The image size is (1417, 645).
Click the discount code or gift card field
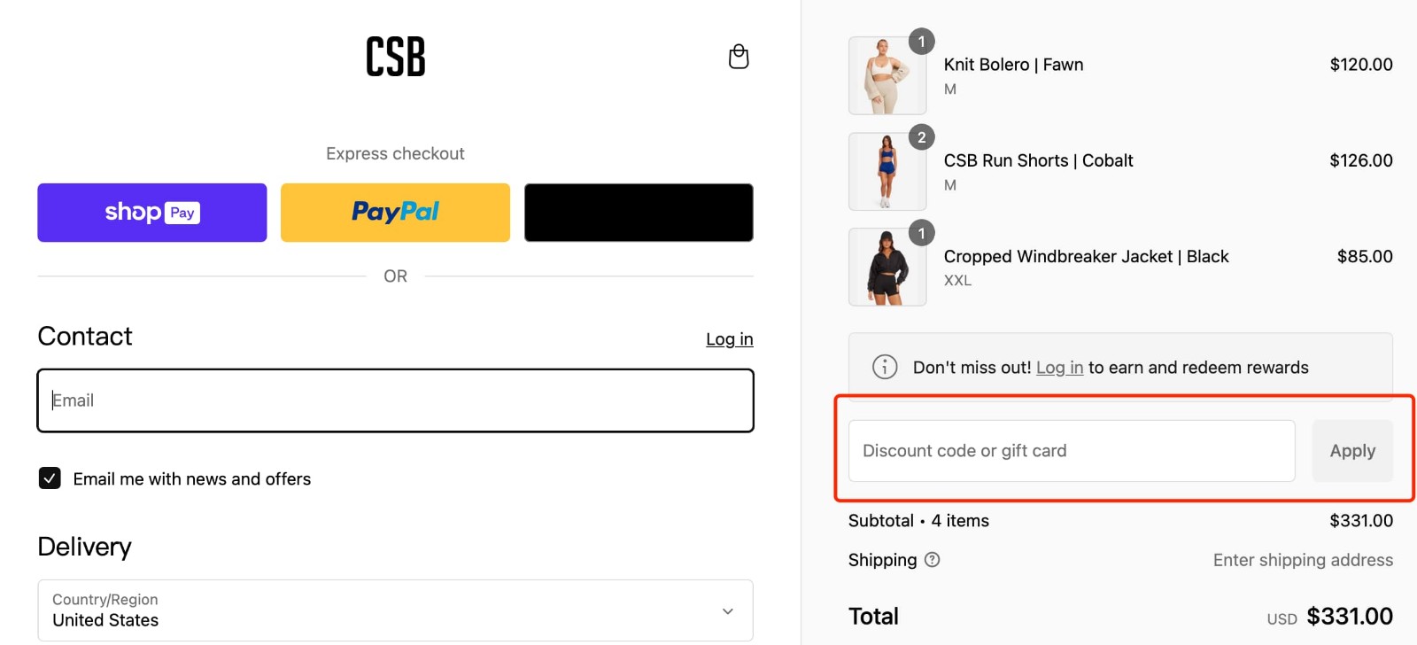[1071, 450]
